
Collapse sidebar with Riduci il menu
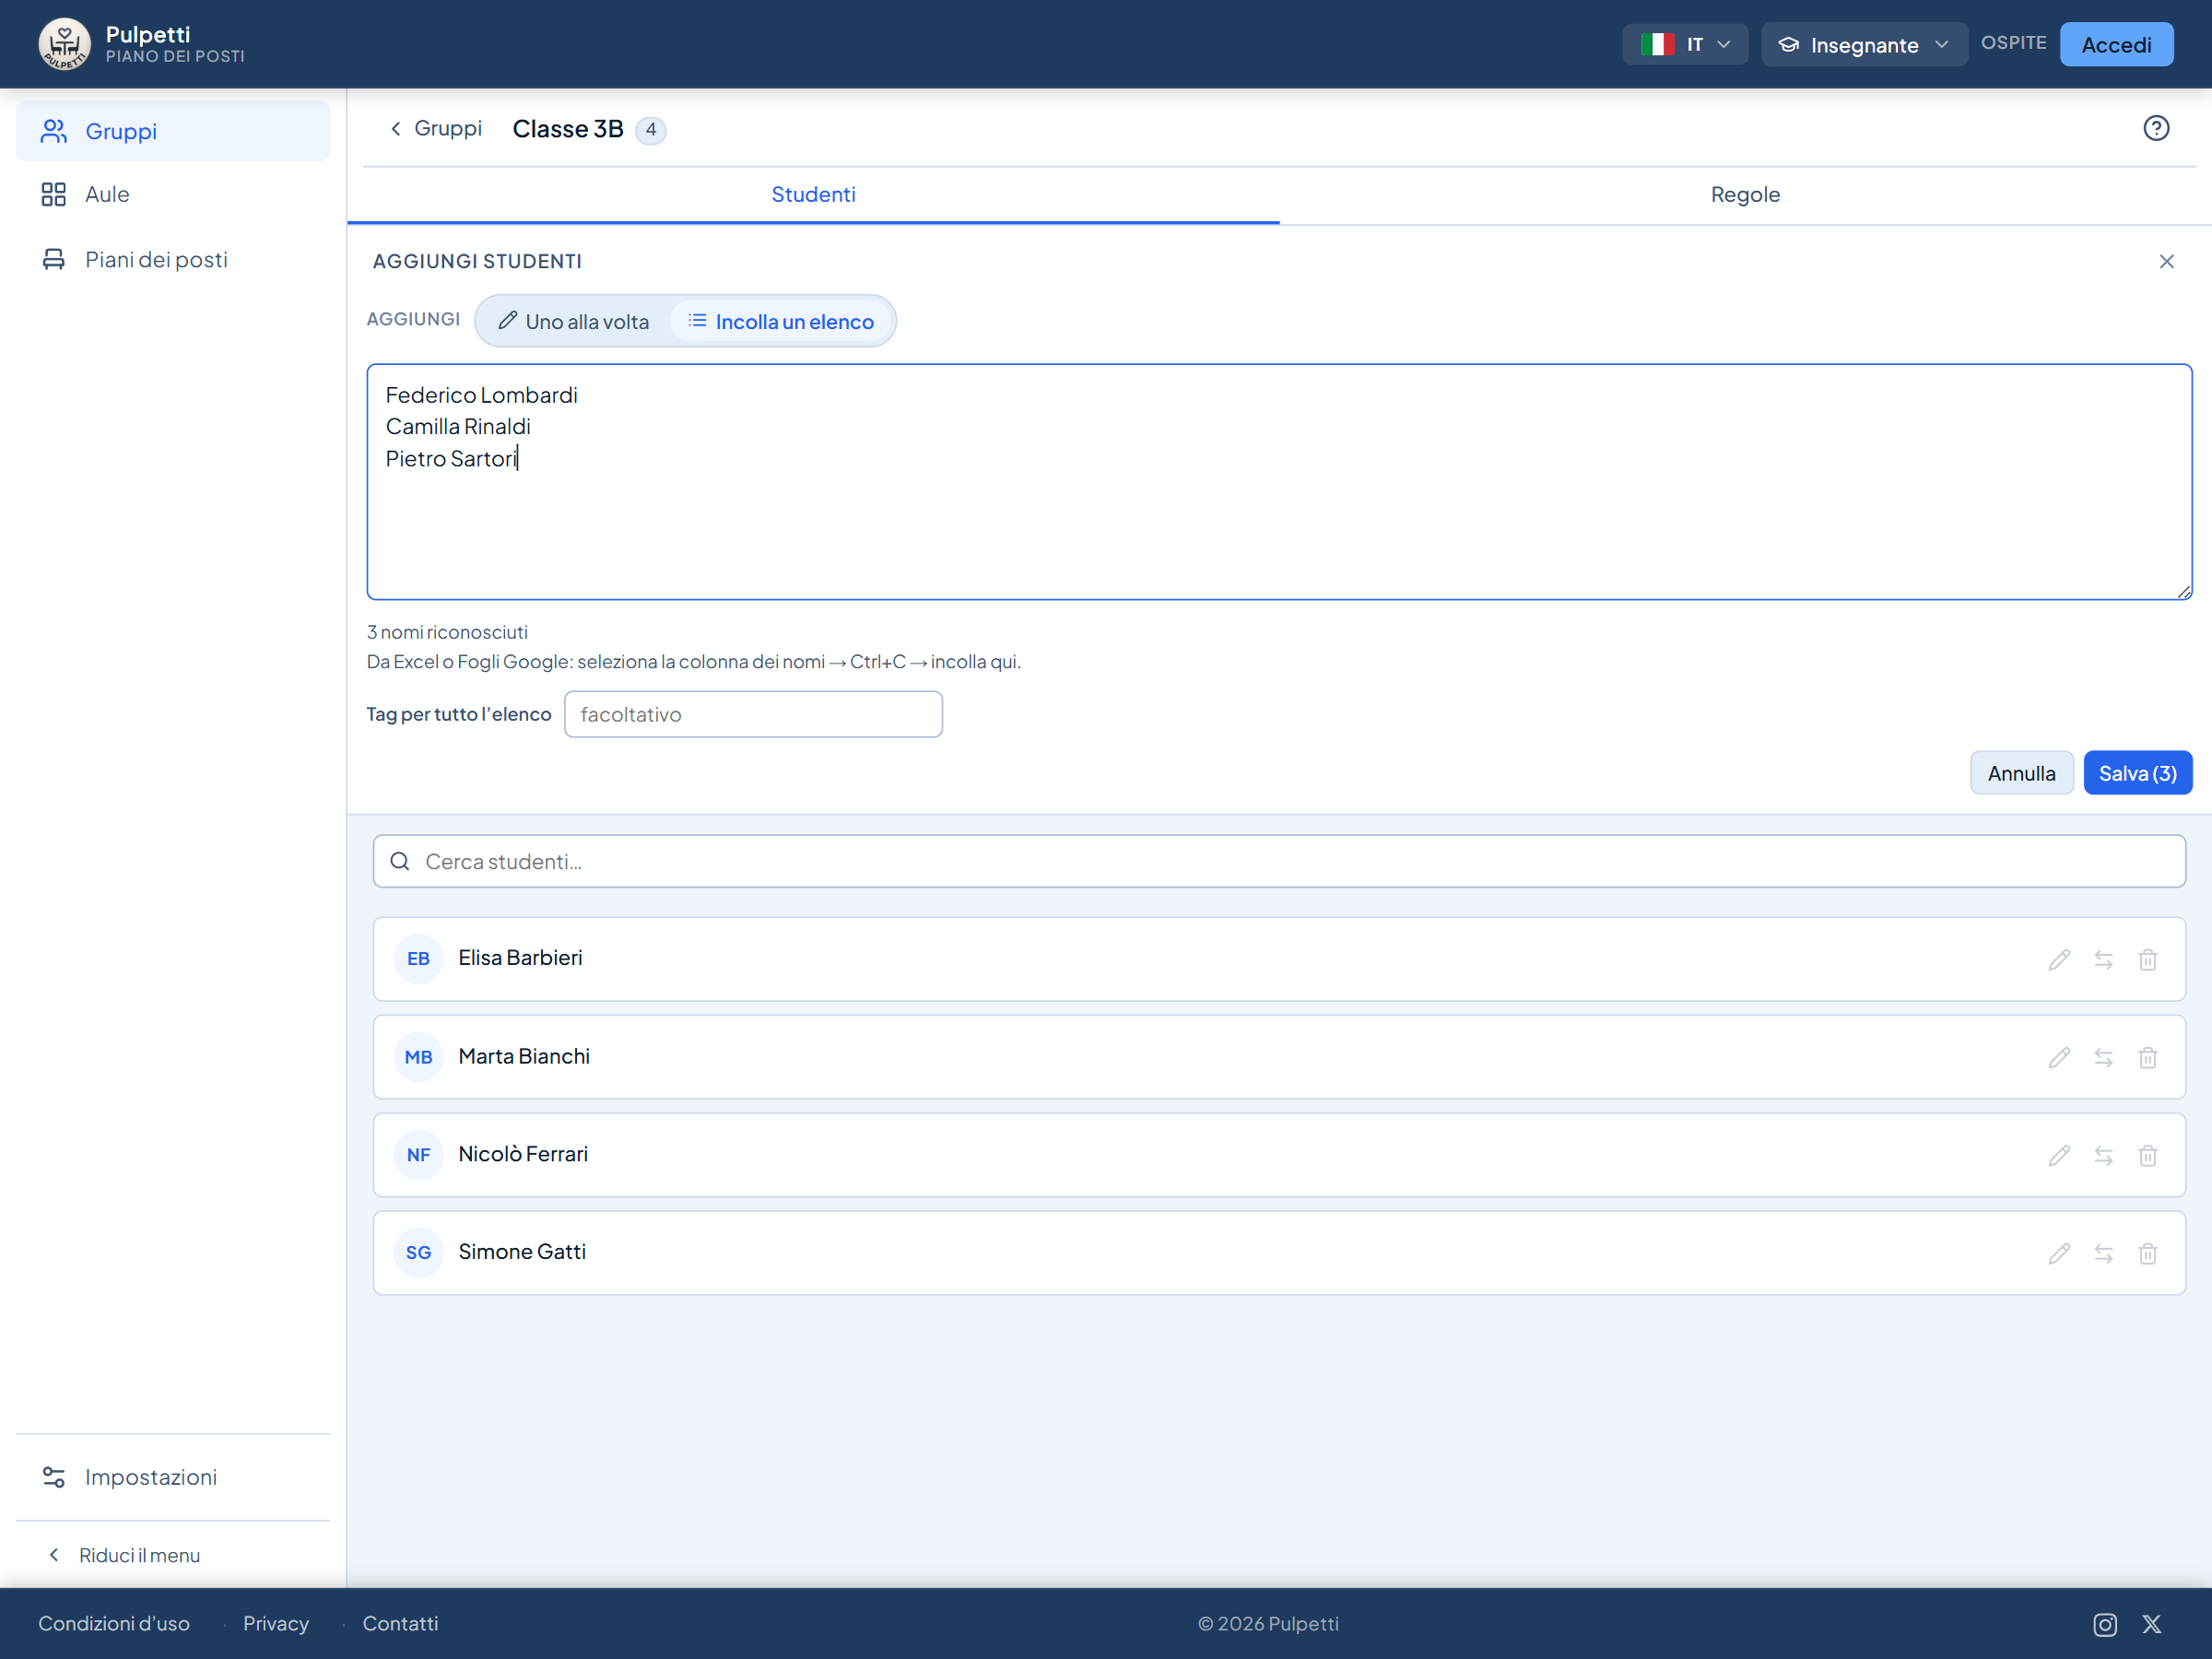(x=124, y=1555)
